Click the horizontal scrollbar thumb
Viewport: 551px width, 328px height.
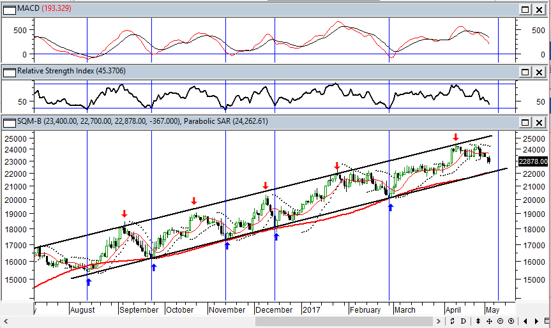pos(344,321)
